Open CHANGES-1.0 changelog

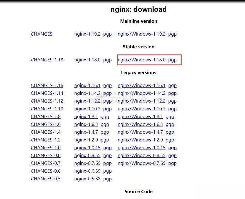46,148
